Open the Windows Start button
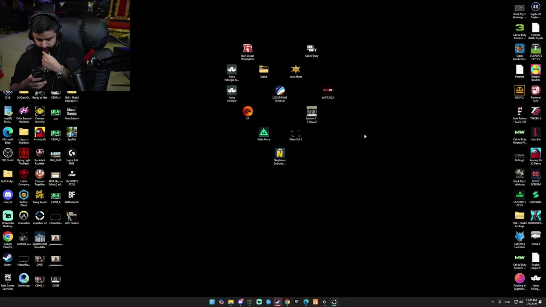 coord(212,302)
